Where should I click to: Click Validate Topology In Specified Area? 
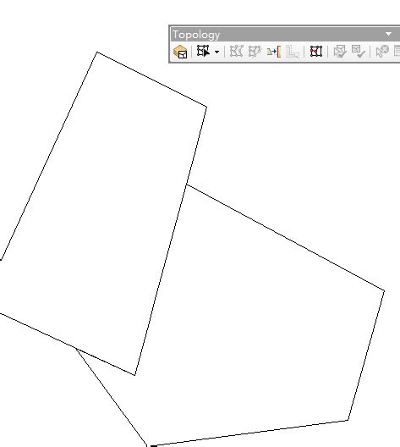pos(340,52)
